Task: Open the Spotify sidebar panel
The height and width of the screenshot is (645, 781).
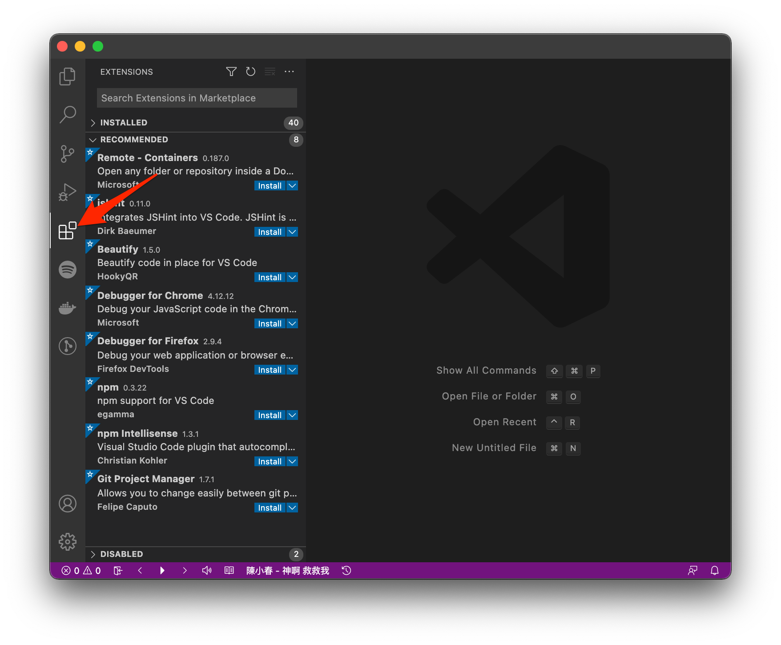Action: click(68, 270)
